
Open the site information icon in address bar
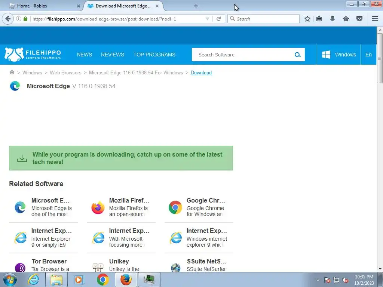pos(18,19)
